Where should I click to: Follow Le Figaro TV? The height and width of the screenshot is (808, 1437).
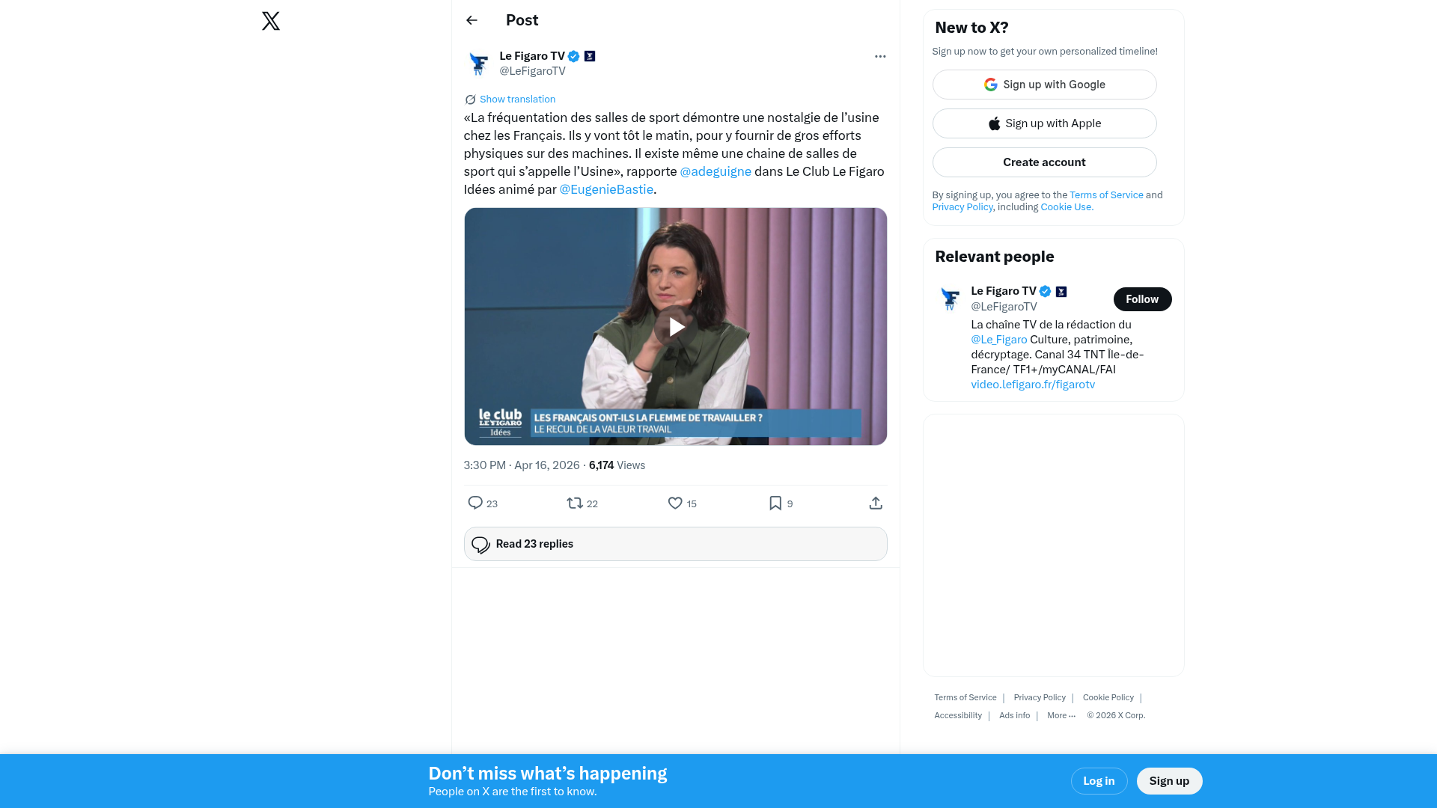tap(1142, 299)
